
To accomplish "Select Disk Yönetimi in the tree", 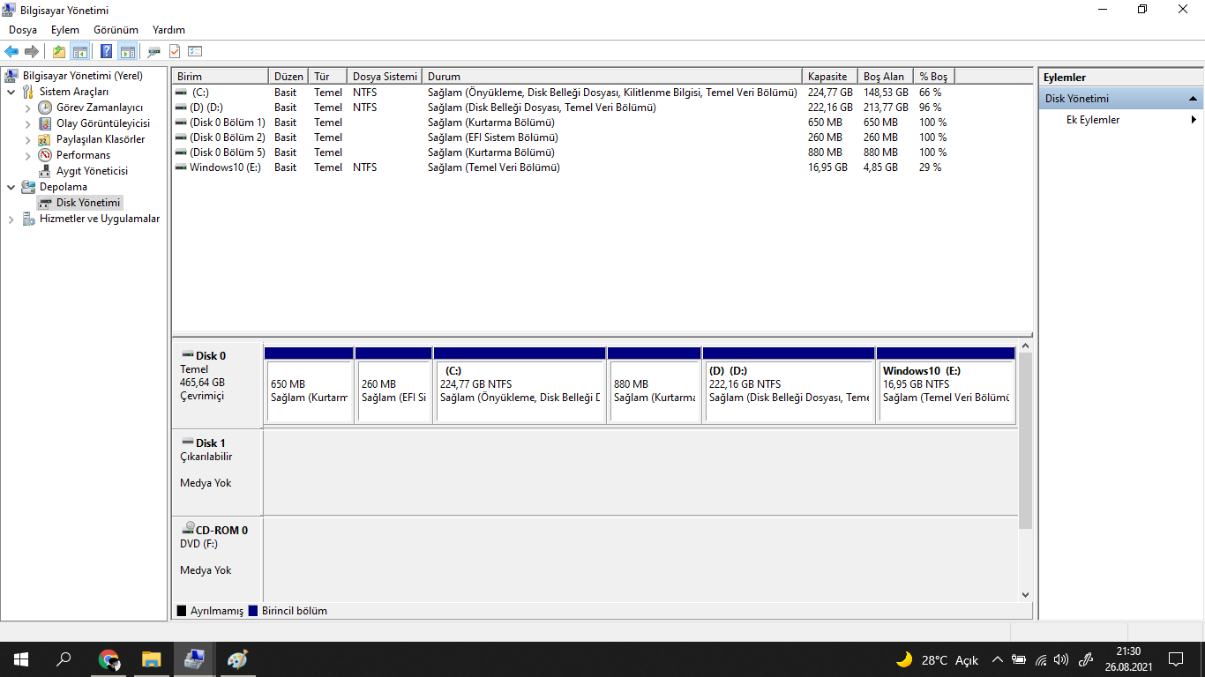I will point(88,203).
